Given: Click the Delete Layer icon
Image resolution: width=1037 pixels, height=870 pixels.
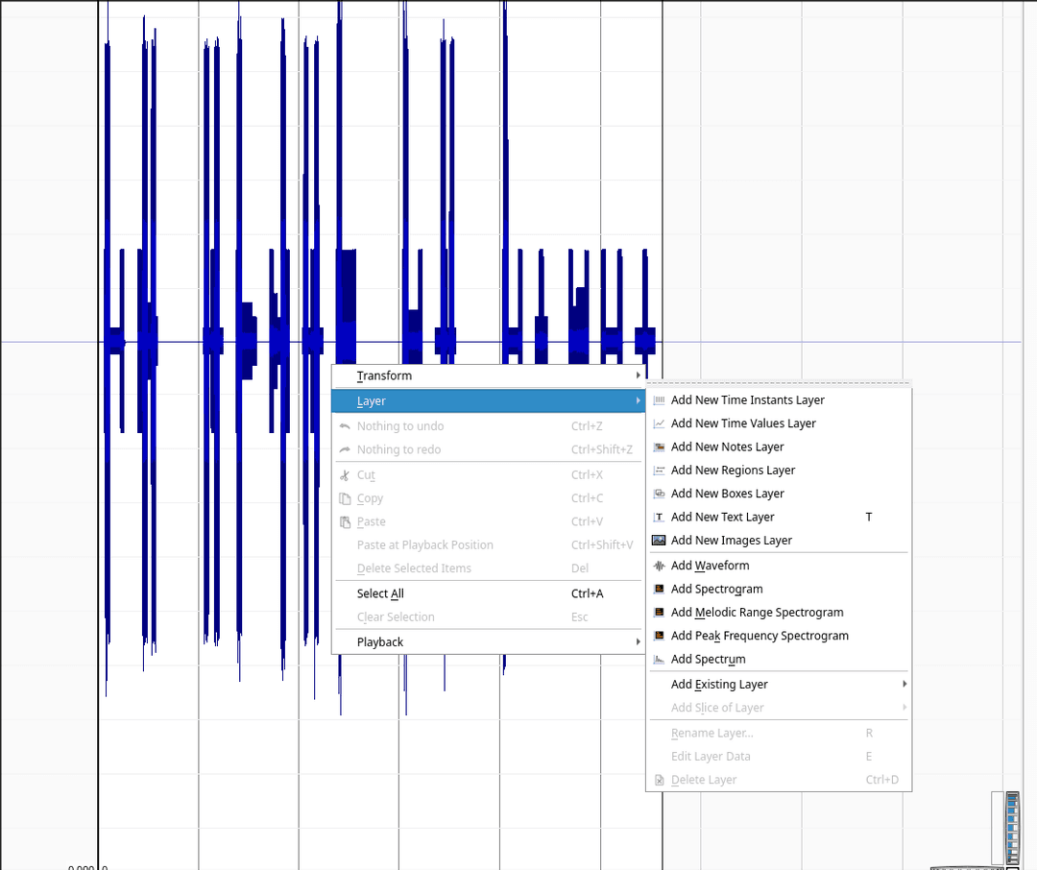Looking at the screenshot, I should [659, 780].
